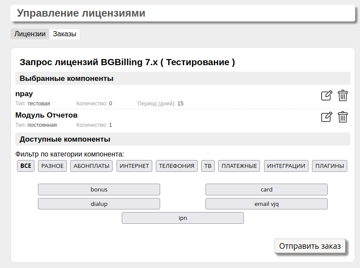Delete the Модуль Отчетов component
Viewport: 360px width, 268px height.
[x=343, y=117]
